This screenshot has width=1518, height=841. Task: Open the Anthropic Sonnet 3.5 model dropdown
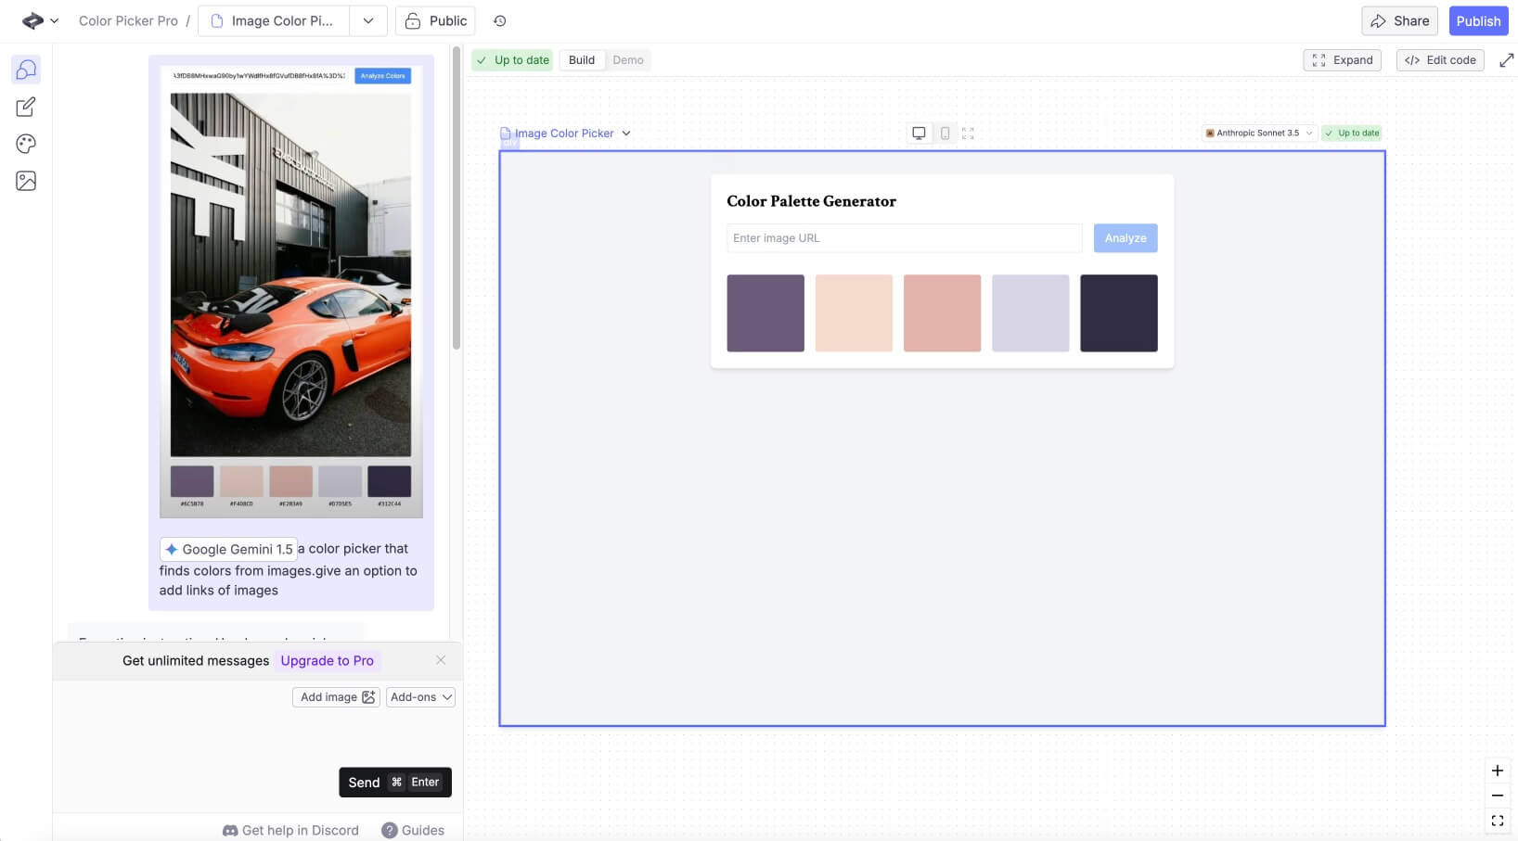coord(1258,133)
